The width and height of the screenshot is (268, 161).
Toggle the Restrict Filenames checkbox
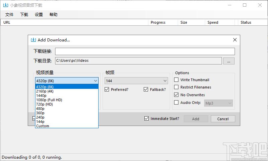point(176,87)
